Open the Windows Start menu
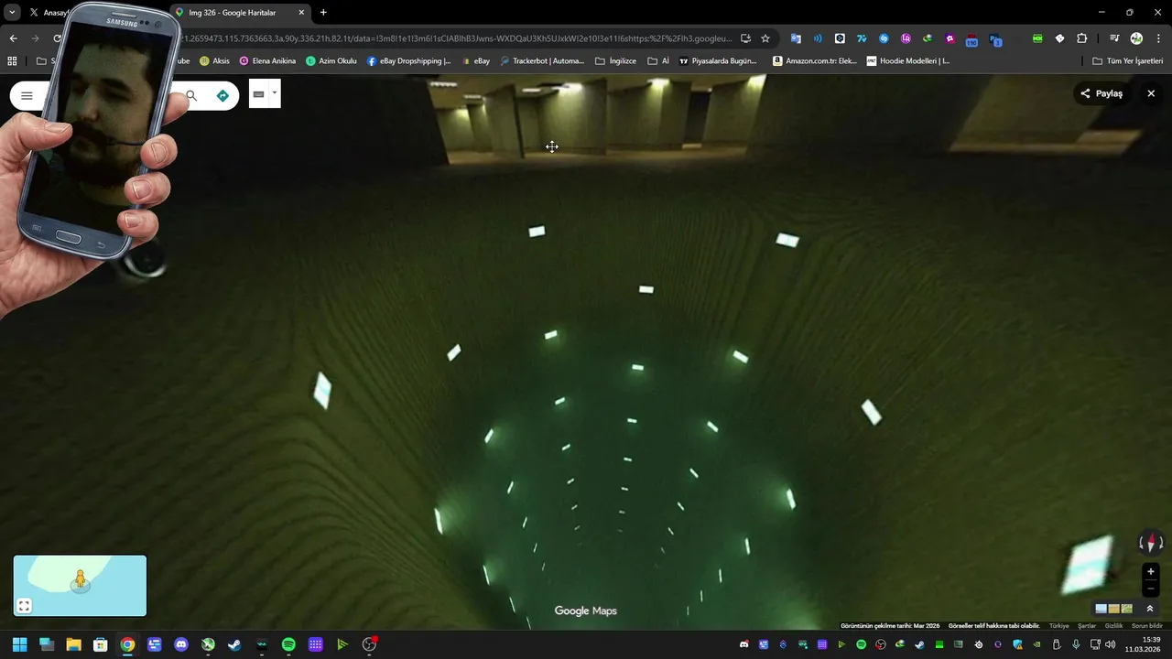Screen dimensions: 1172x659 (19, 644)
